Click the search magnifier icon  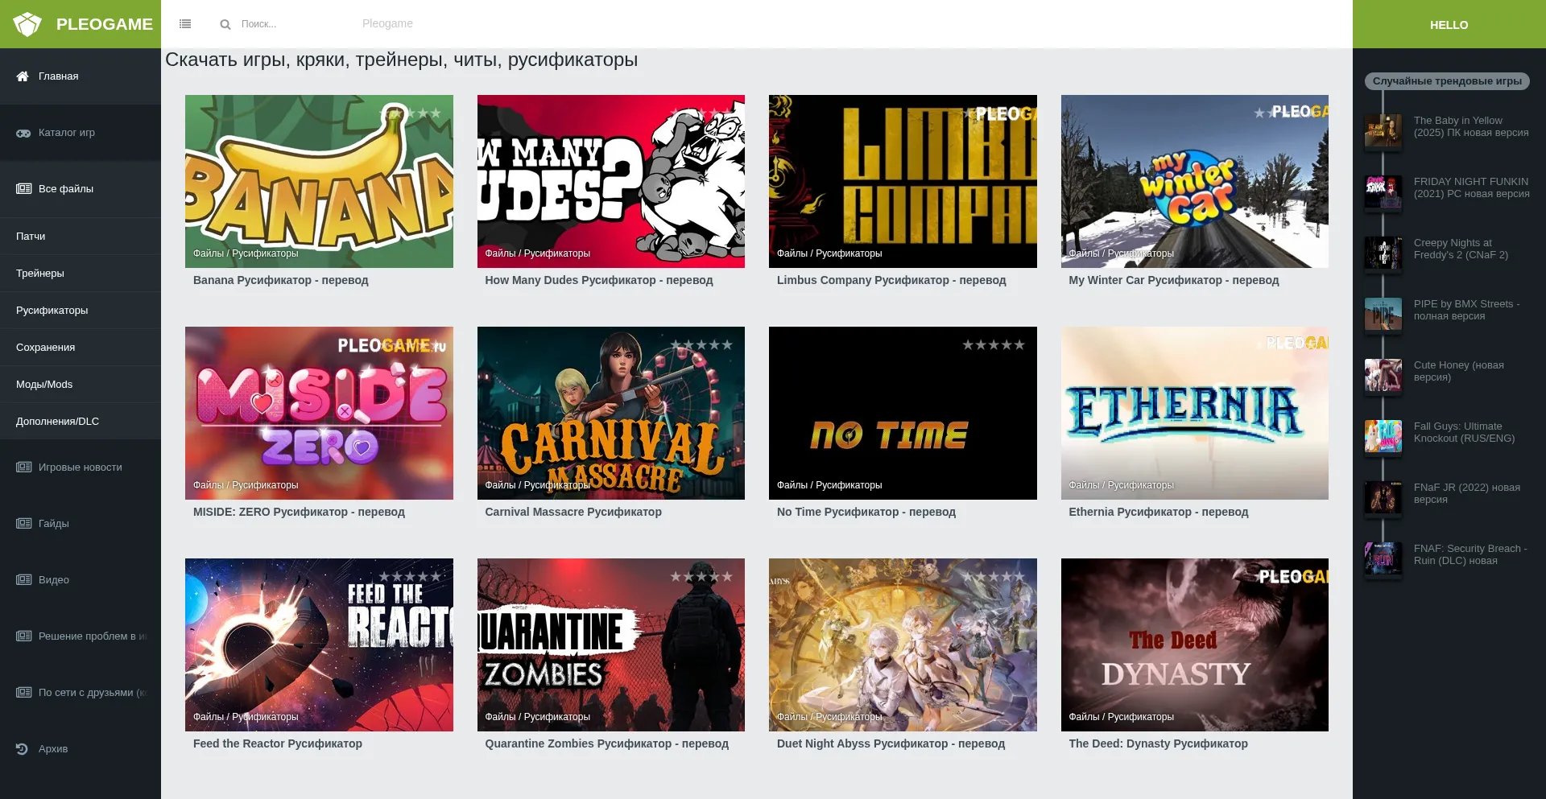point(225,24)
